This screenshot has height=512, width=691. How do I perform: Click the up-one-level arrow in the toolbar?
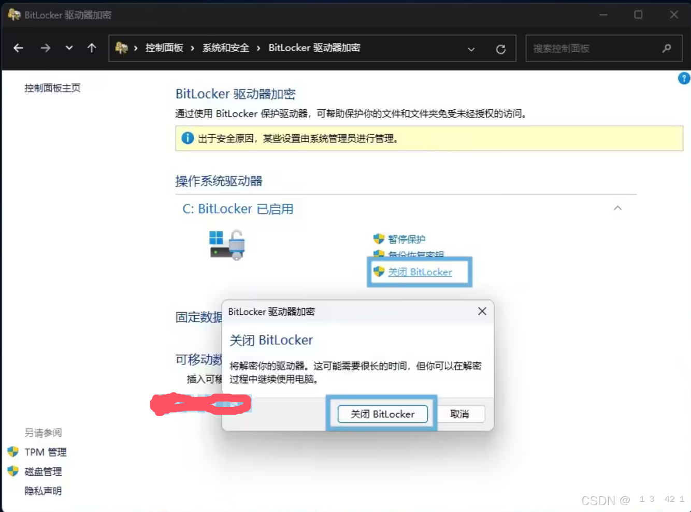coord(91,48)
